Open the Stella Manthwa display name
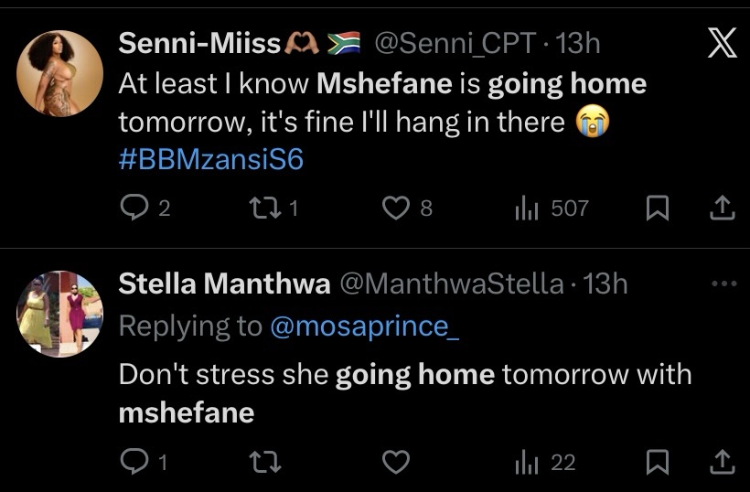The width and height of the screenshot is (750, 492). (x=224, y=284)
